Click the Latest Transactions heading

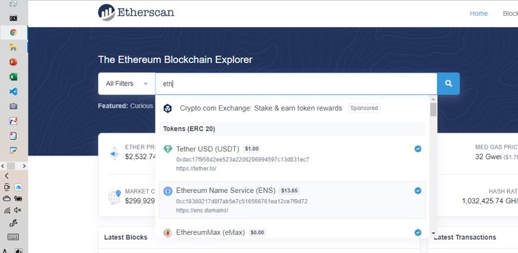pyautogui.click(x=465, y=237)
